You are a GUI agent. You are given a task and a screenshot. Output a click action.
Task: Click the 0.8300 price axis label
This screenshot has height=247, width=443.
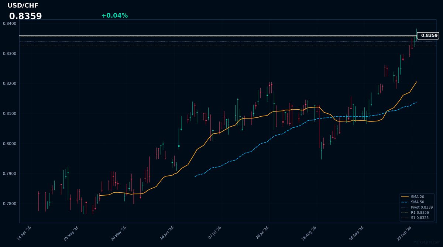coord(10,54)
